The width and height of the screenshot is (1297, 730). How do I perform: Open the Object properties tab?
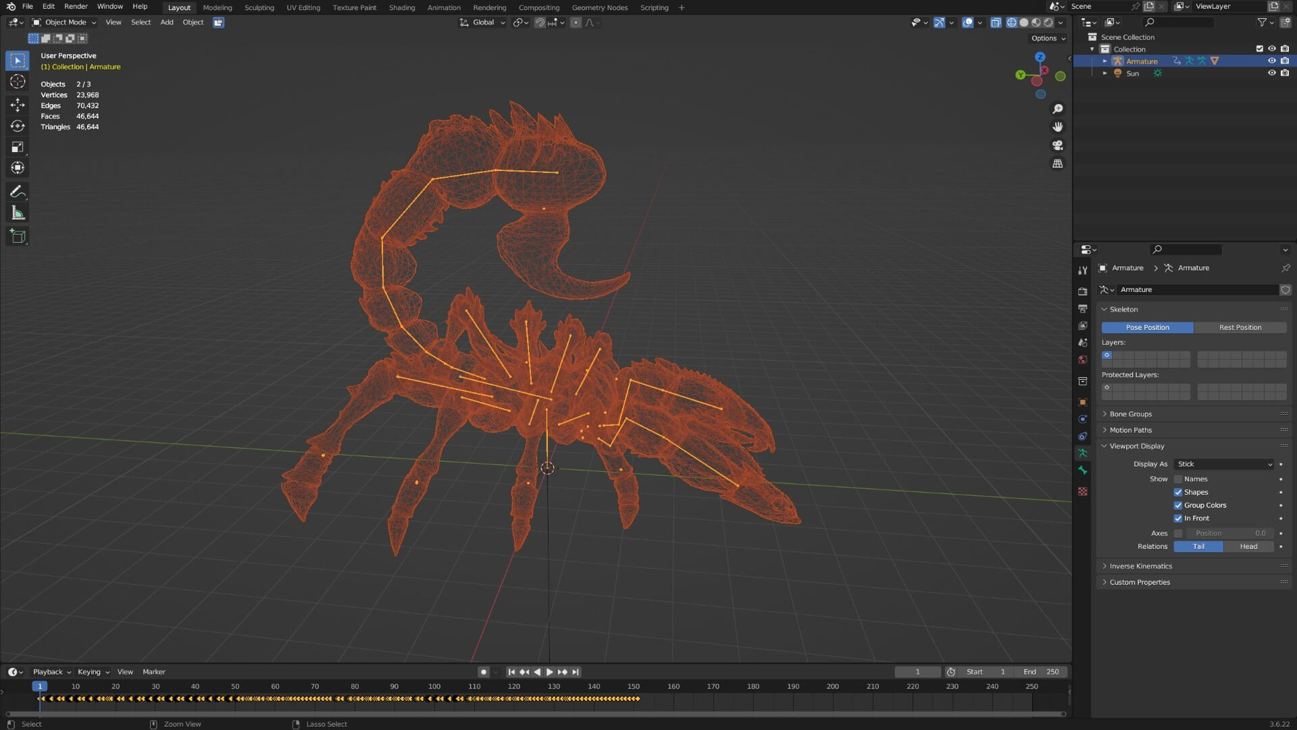click(1083, 402)
